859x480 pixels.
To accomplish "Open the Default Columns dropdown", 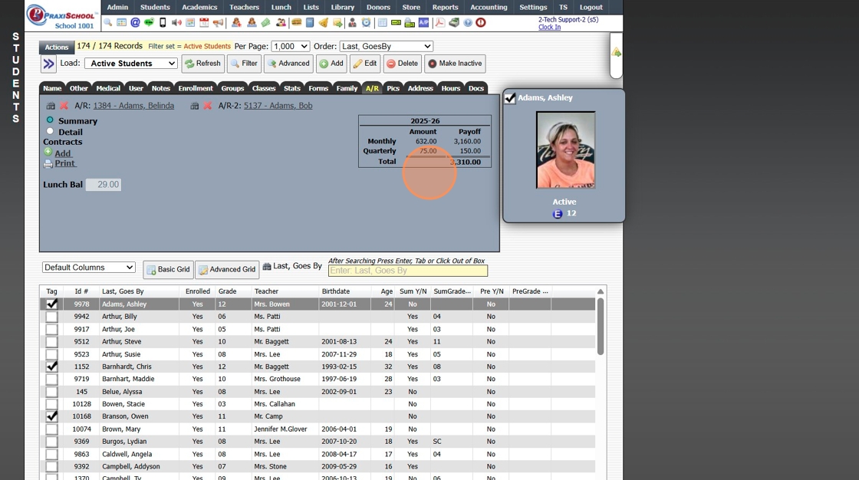I will pyautogui.click(x=89, y=268).
